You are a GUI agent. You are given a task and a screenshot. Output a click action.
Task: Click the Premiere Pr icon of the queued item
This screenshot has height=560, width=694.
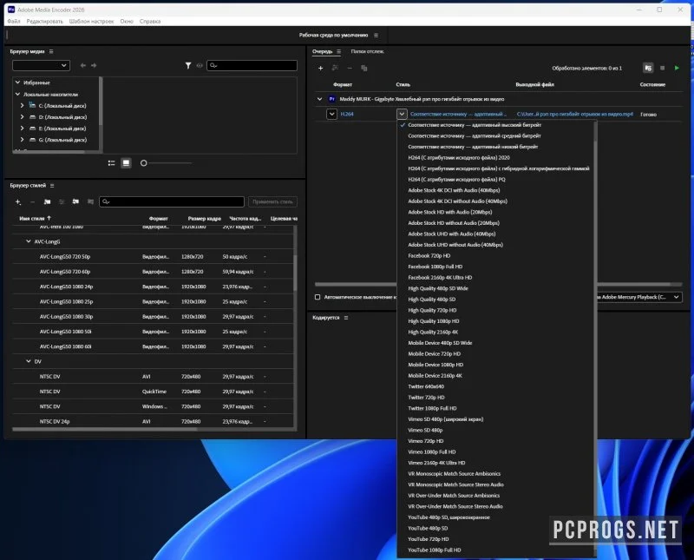(332, 99)
